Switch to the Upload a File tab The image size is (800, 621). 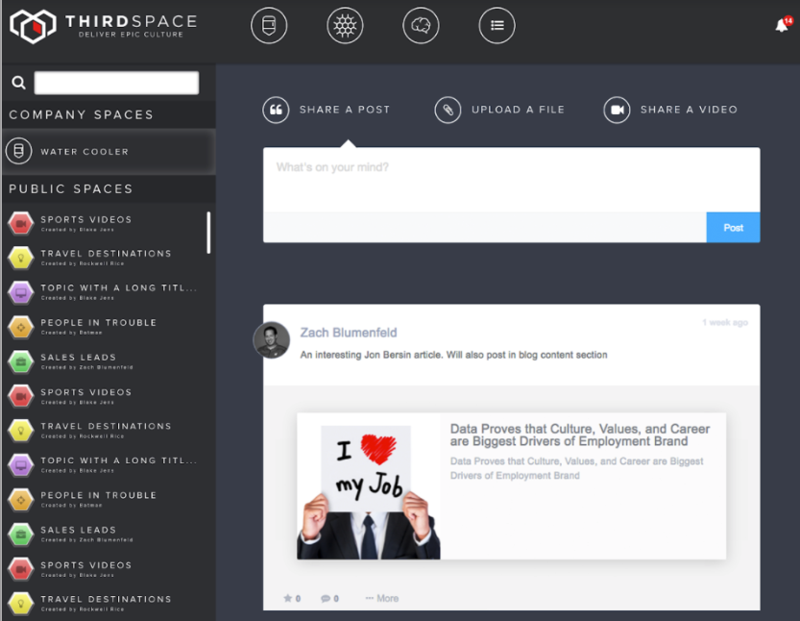tap(499, 110)
